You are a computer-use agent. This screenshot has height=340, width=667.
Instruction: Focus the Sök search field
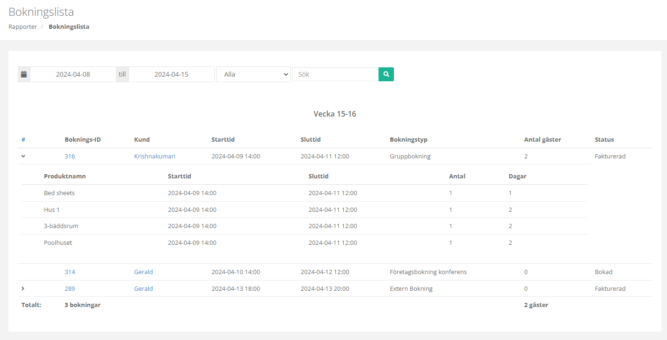click(x=335, y=74)
